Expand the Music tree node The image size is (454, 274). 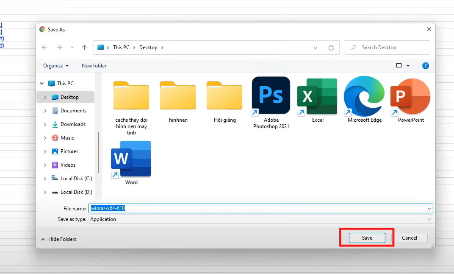coord(45,138)
